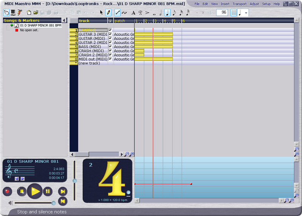Select the arrow pointer tool

(101, 12)
